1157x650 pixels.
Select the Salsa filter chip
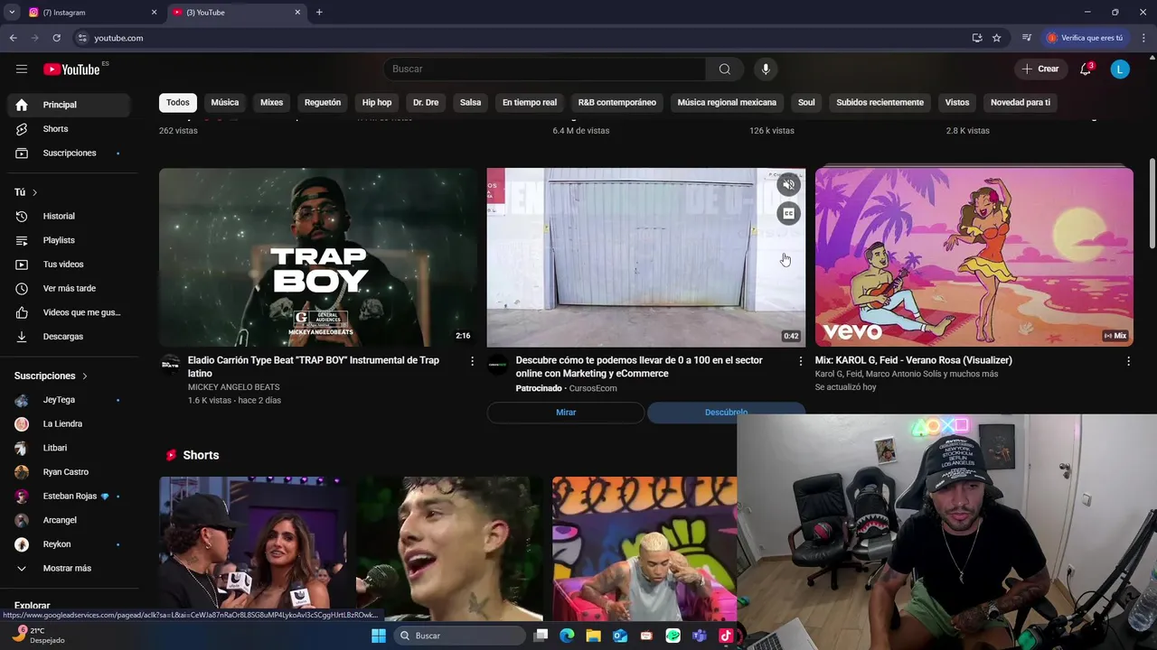(x=471, y=102)
